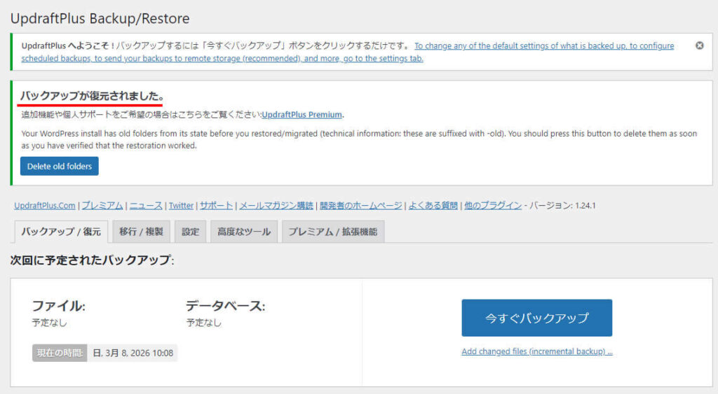718x394 pixels.
Task: Switch to the 設定 tab
Action: click(190, 232)
